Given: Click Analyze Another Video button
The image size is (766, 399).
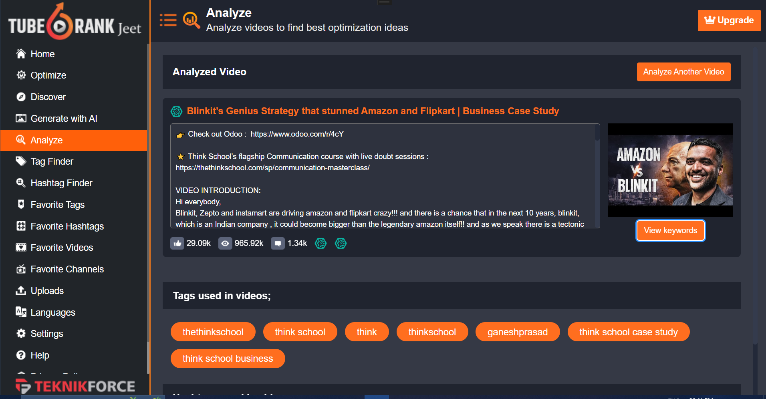Looking at the screenshot, I should 683,72.
